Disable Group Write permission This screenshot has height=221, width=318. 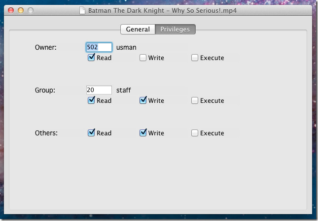pos(143,100)
